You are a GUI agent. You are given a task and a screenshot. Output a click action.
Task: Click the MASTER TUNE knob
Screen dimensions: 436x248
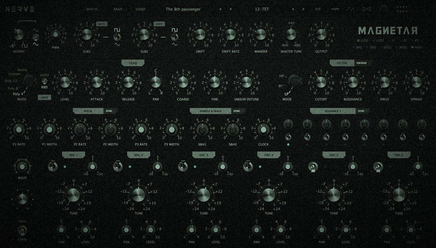click(x=291, y=34)
